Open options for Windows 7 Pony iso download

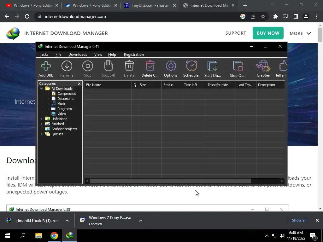pyautogui.click(x=141, y=221)
